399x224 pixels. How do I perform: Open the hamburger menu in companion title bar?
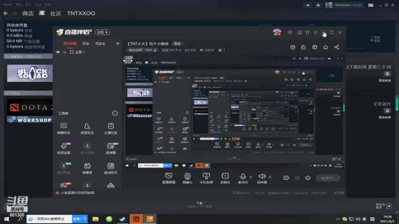[x=316, y=32]
